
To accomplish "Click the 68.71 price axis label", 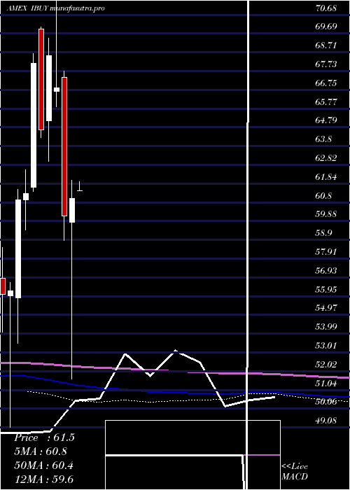I will click(x=326, y=45).
